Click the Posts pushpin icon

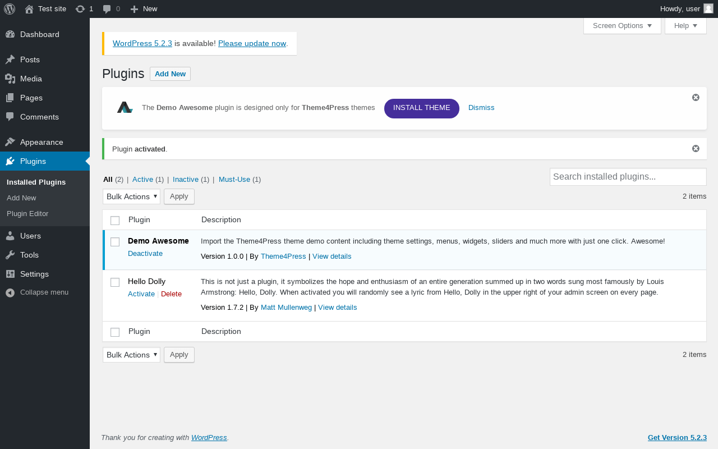click(10, 59)
